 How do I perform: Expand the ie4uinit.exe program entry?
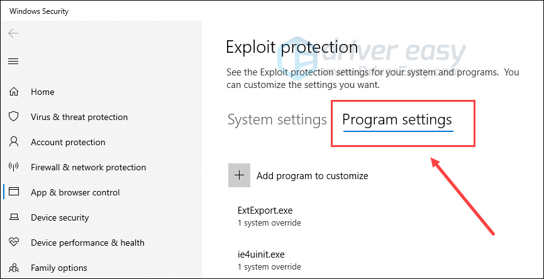coord(262,254)
